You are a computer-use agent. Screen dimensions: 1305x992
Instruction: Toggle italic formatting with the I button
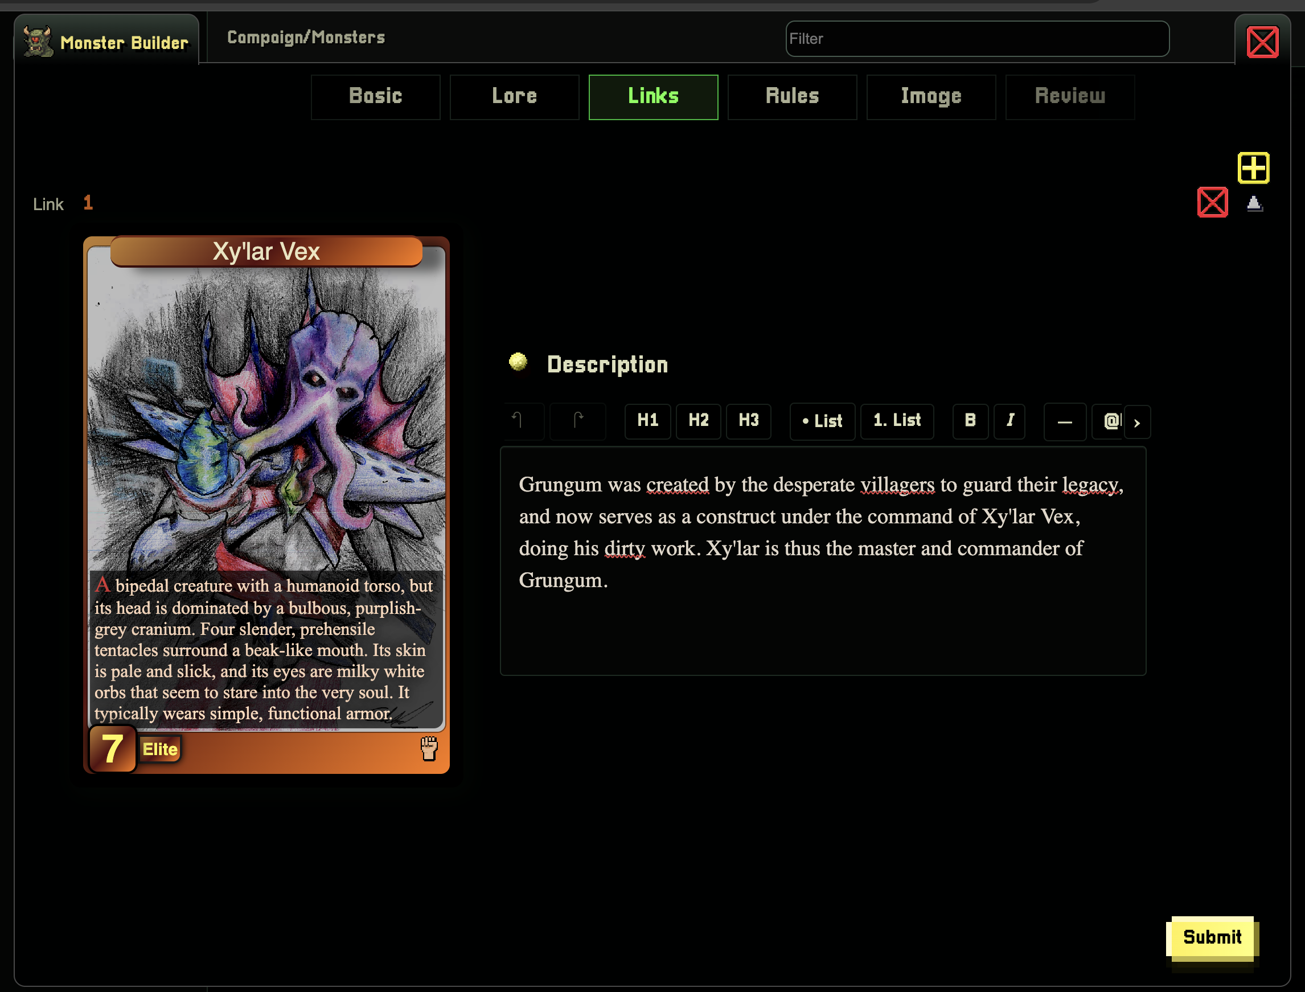1009,421
